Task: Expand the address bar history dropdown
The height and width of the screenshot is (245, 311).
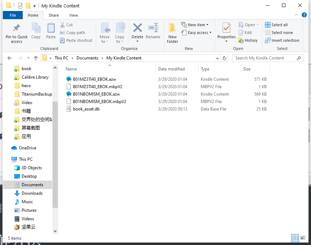Action: 217,58
